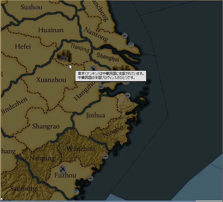Image resolution: width=223 pixels, height=202 pixels.
Task: Select the port icon beside the Hangzhou label
Action: 100,86
